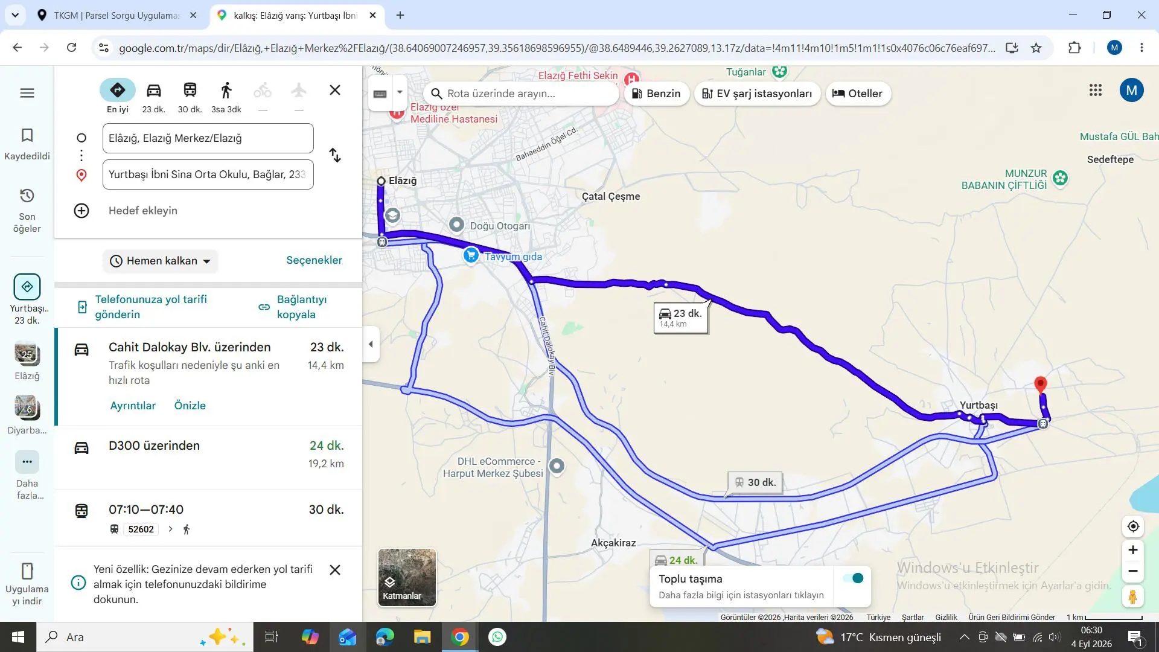Select the walking travel mode

coord(226,91)
